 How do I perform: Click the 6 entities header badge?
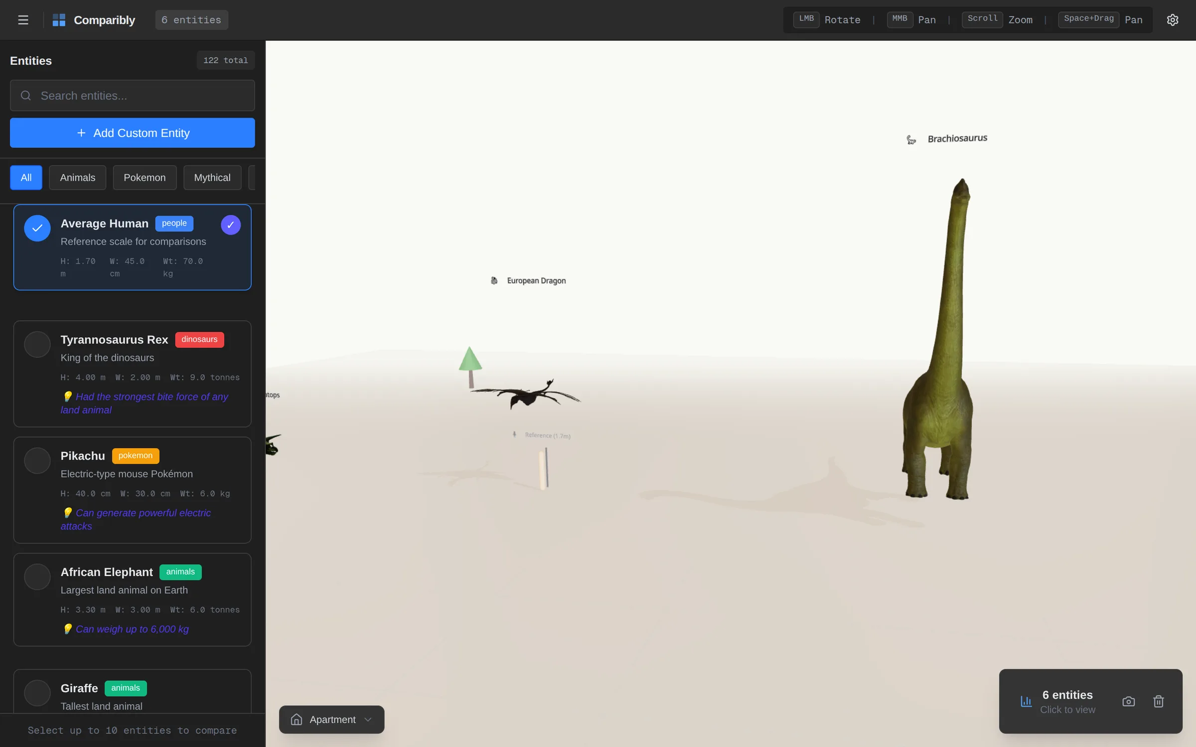[191, 20]
